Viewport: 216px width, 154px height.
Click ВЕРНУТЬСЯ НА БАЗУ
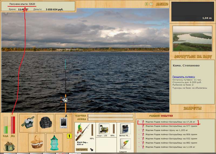(193, 57)
